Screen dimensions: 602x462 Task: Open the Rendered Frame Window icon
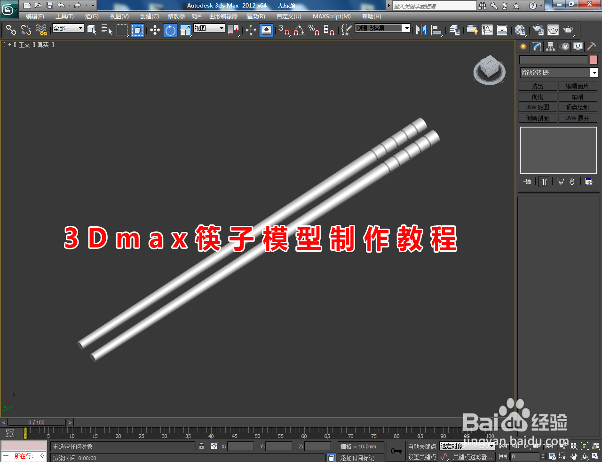[553, 30]
